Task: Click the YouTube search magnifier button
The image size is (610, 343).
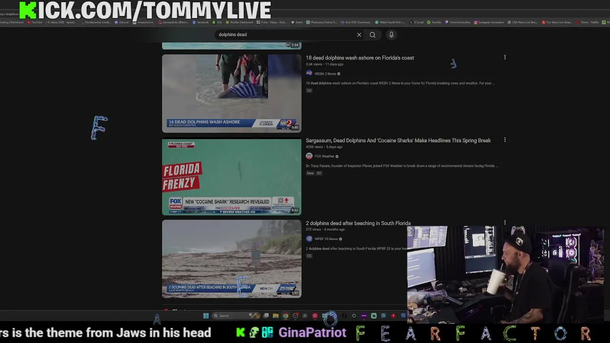Action: pos(373,35)
